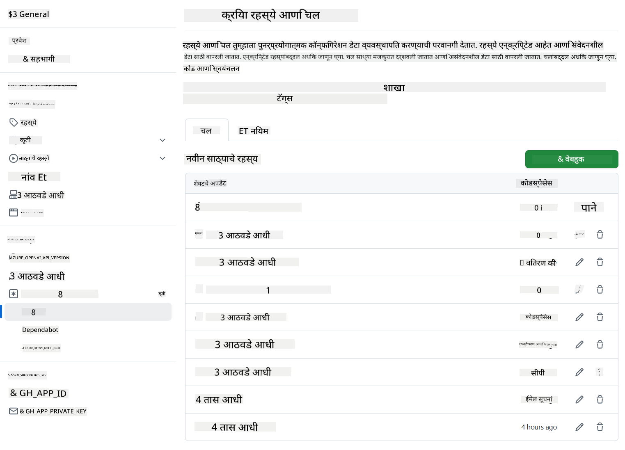Open the Dependabot sidebar link

[x=40, y=330]
